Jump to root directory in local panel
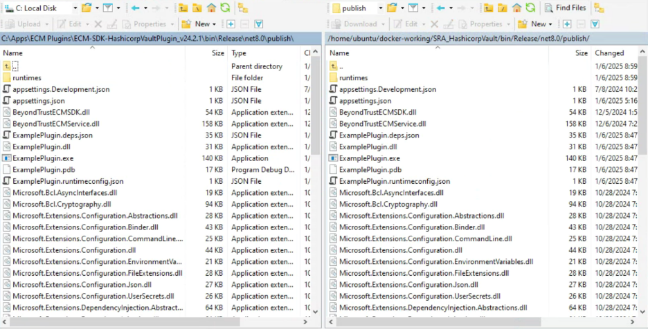This screenshot has height=329, width=648. 197,8
